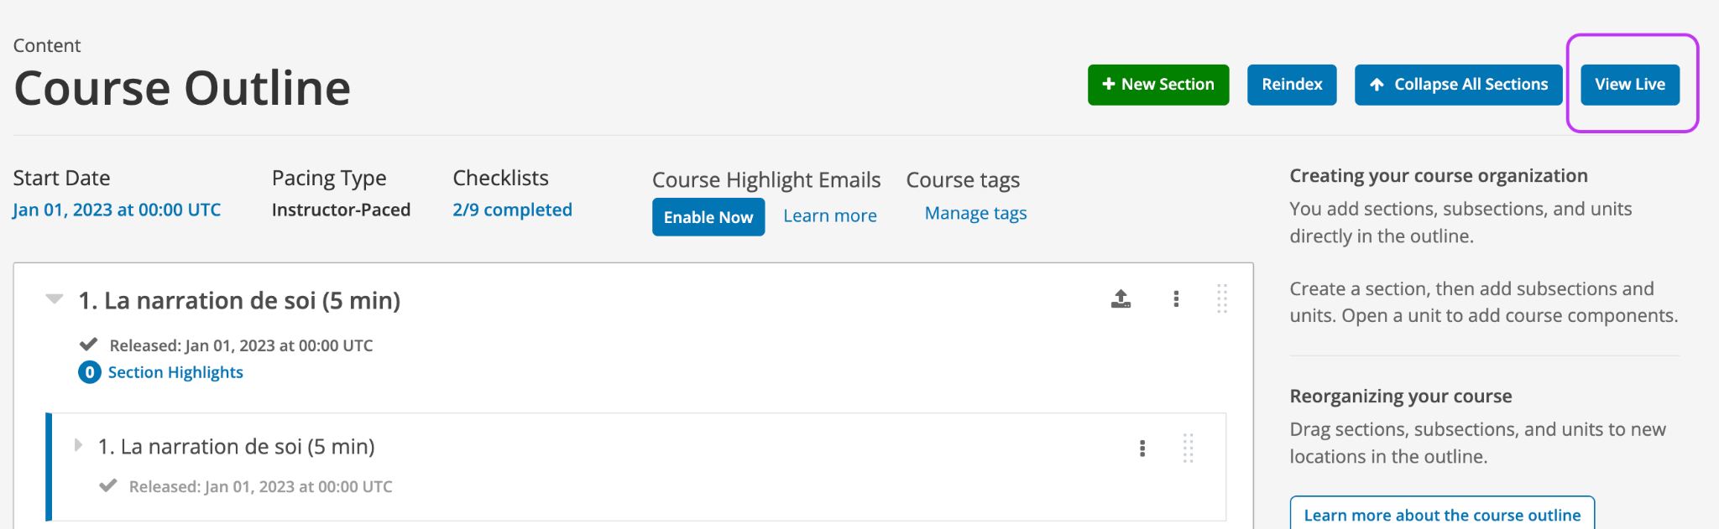Click the Collapse All Sections button
Screen dimensions: 1719x529
[1459, 85]
